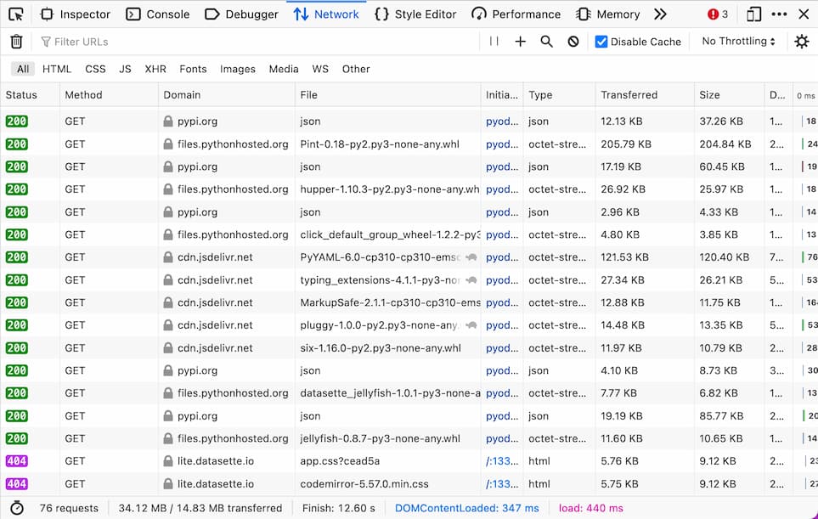Switch to the Performance tab
Screen dimensions: 818x519
[x=516, y=14]
